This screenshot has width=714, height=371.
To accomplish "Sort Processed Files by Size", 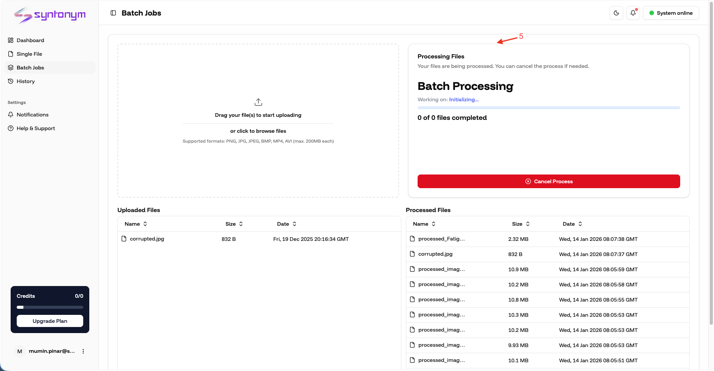I will click(521, 224).
